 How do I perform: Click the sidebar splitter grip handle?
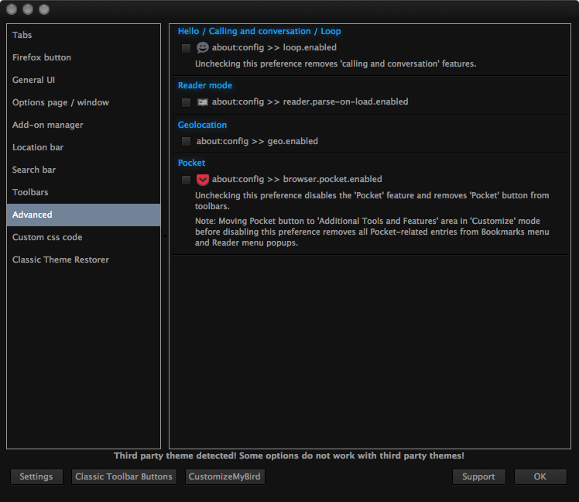pyautogui.click(x=165, y=236)
